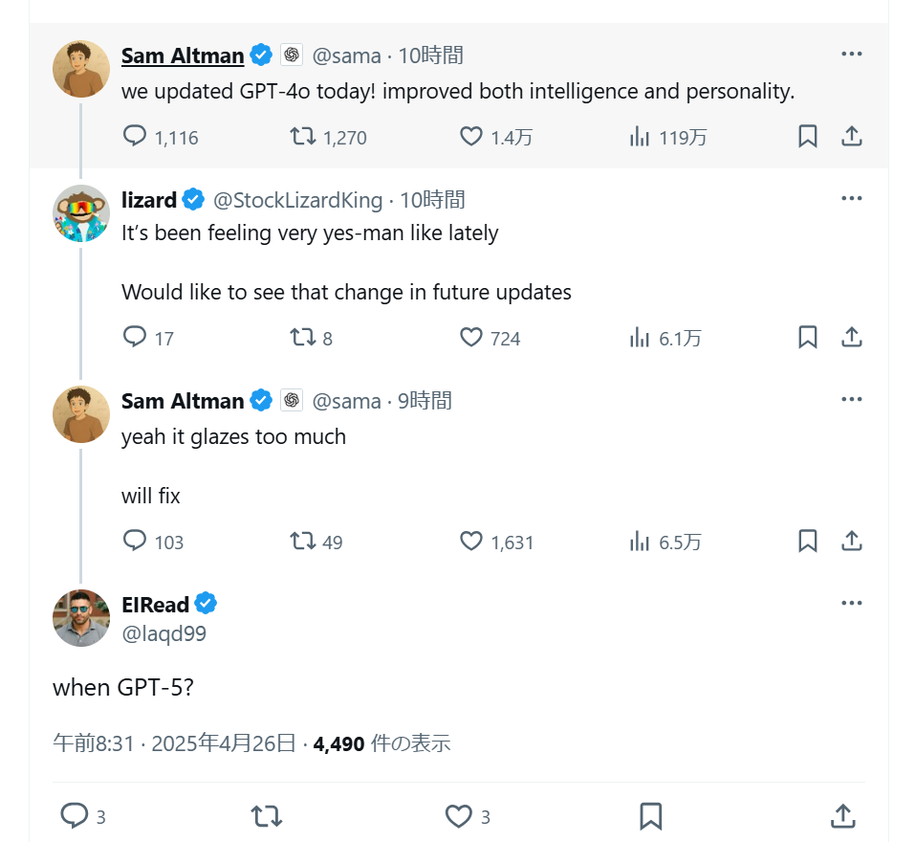Repost Sam Altman's GPT-4o update tweet
This screenshot has width=915, height=842.
coord(303,137)
